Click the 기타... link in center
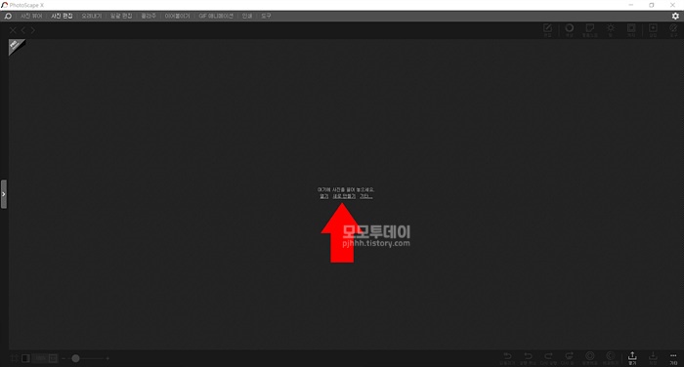This screenshot has width=684, height=367. coord(366,196)
